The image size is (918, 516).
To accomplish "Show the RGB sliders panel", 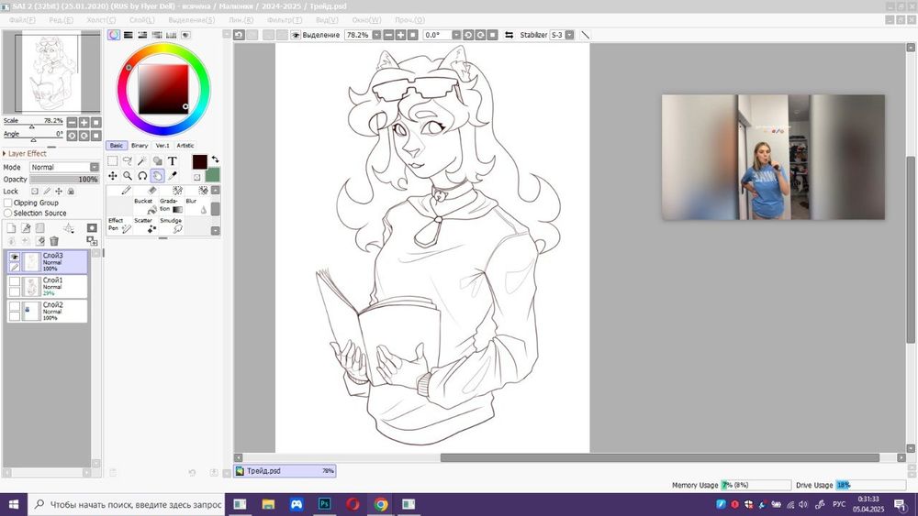I will click(x=128, y=35).
